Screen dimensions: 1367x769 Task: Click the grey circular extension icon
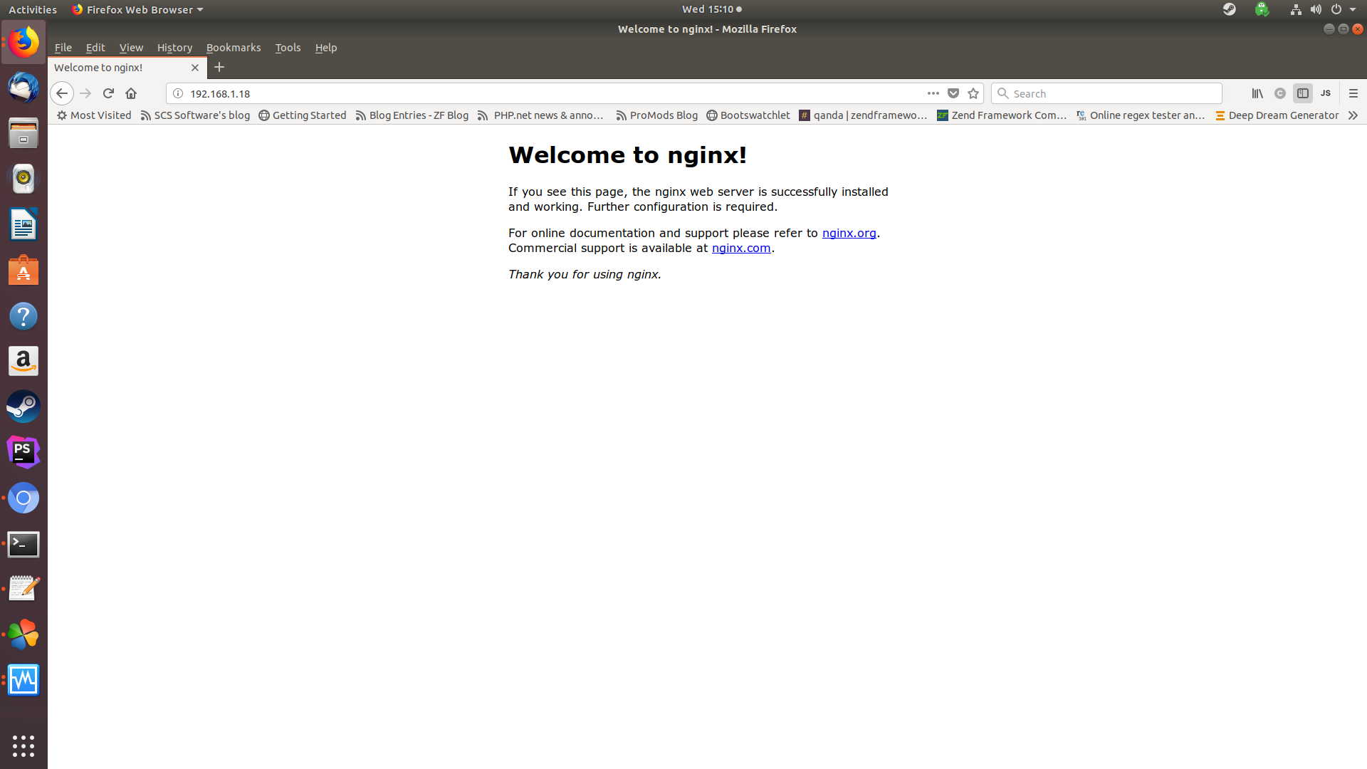coord(1280,93)
